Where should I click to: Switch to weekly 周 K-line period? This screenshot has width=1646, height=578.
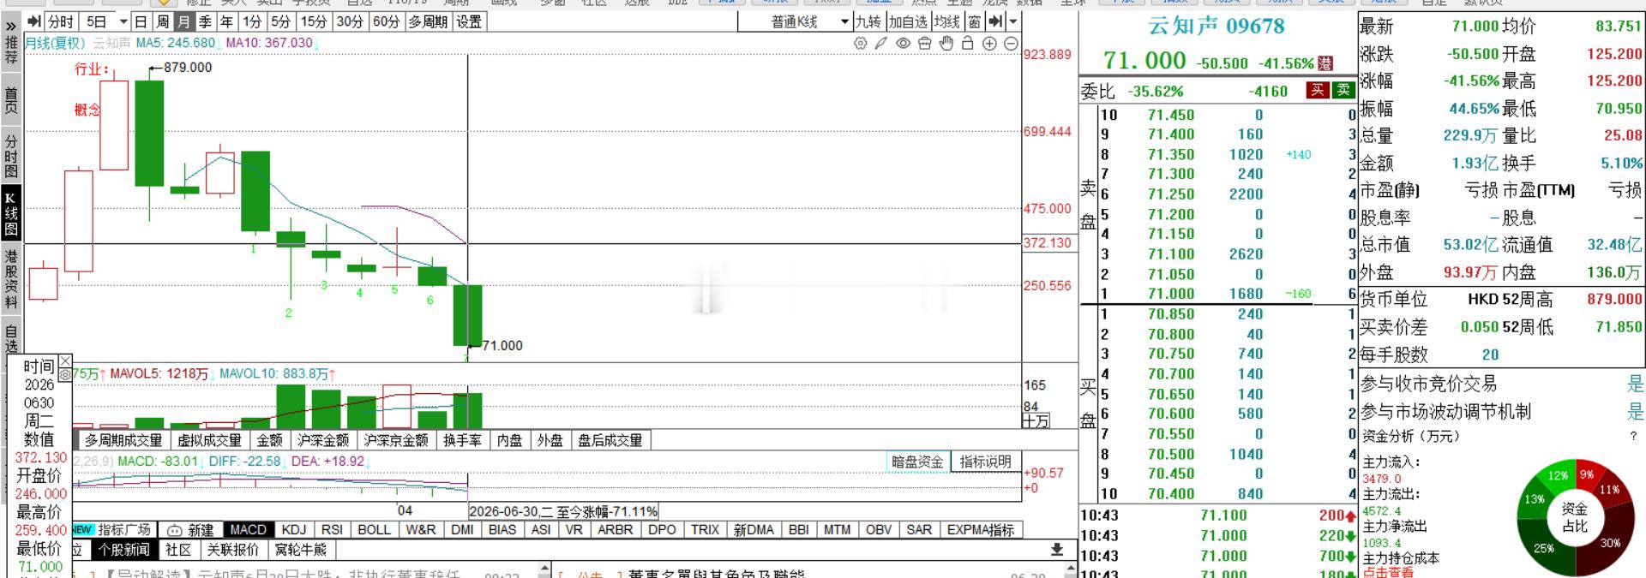pyautogui.click(x=162, y=21)
